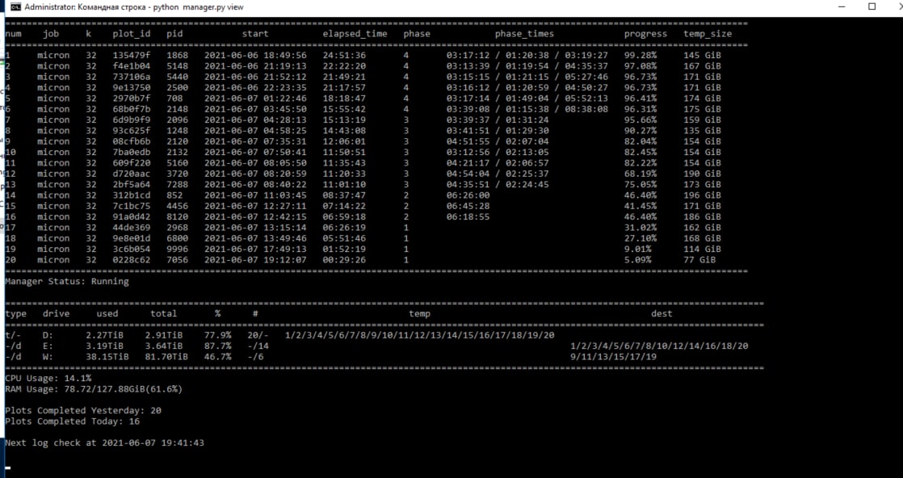Click 'Next log check' timestamp line
The image size is (903, 478).
pyautogui.click(x=104, y=442)
